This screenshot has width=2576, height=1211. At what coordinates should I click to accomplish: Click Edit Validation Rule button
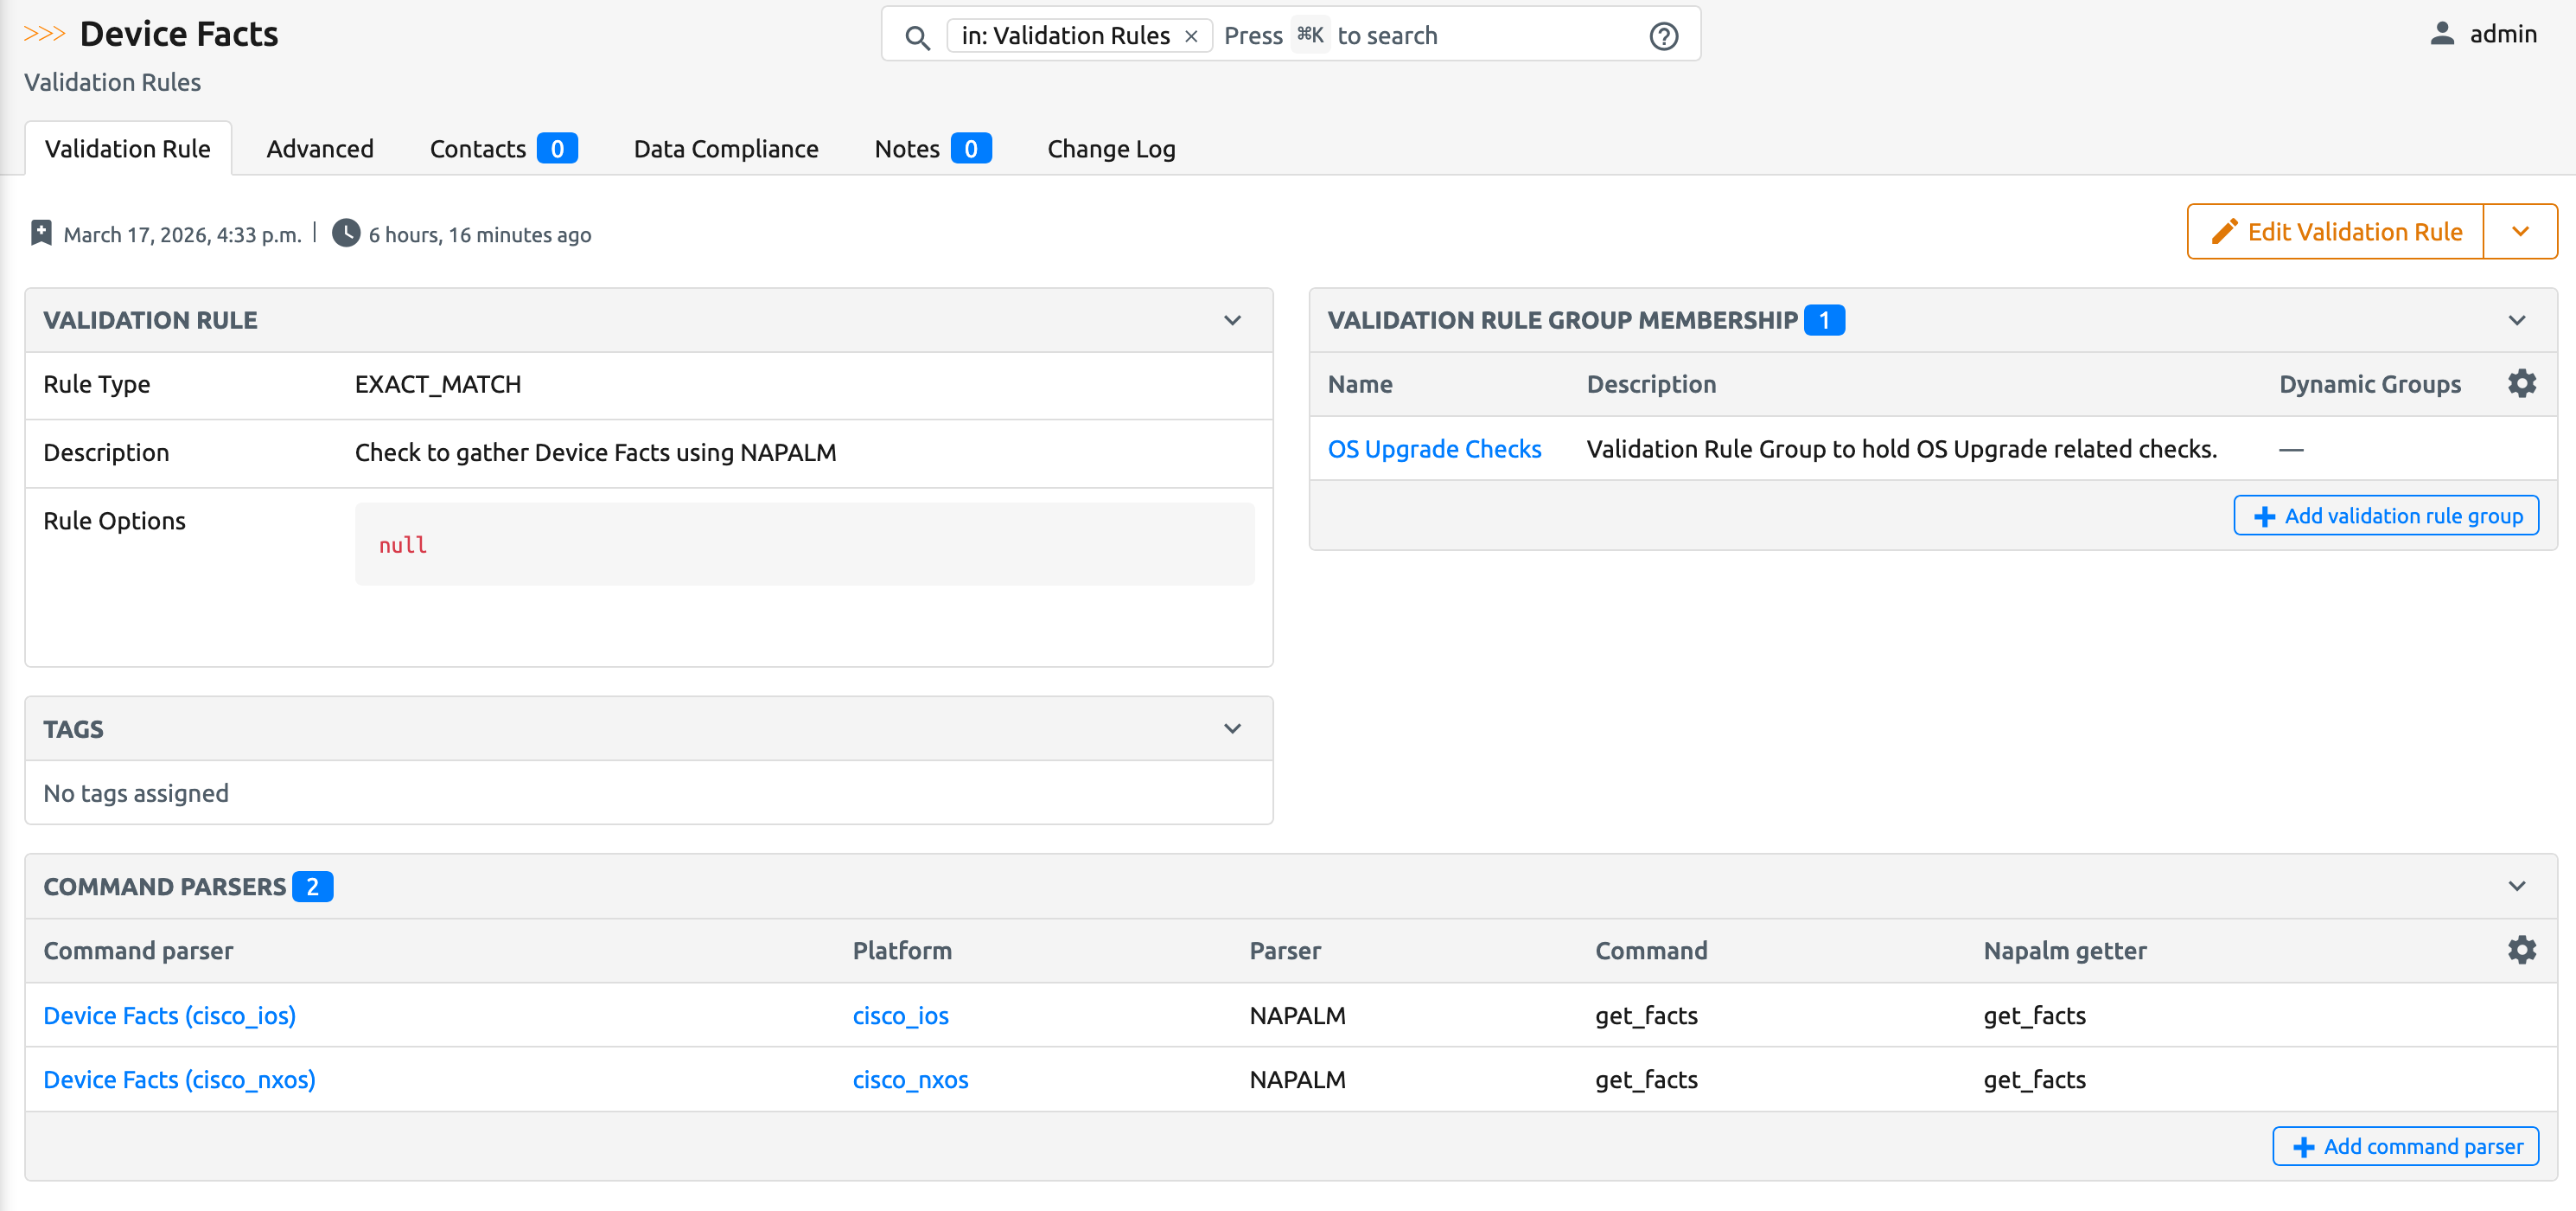coord(2335,231)
